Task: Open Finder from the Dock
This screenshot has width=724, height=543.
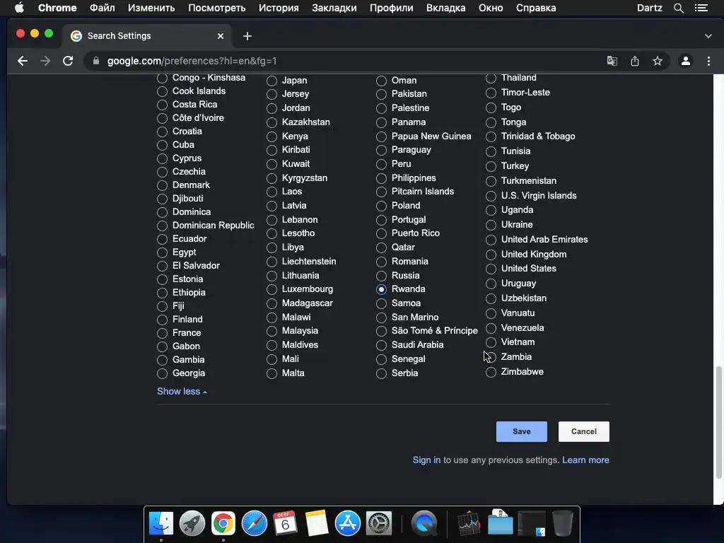Action: [161, 524]
